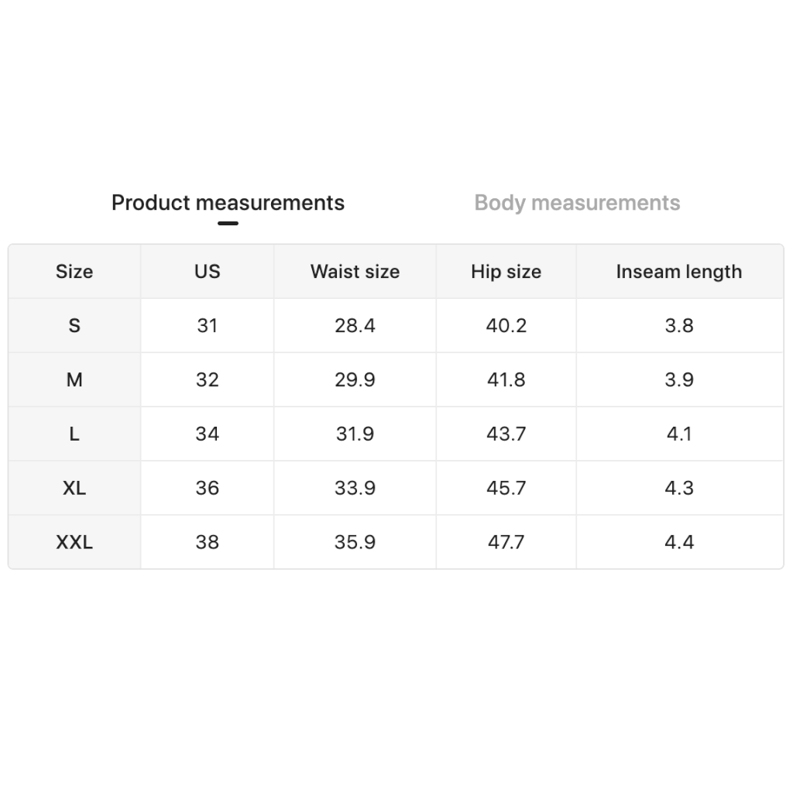Click inseam length value 3.9
Image resolution: width=793 pixels, height=793 pixels.
[678, 380]
